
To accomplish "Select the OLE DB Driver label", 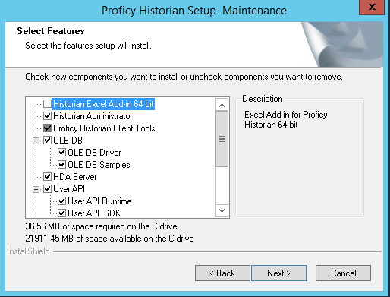I will (94, 153).
